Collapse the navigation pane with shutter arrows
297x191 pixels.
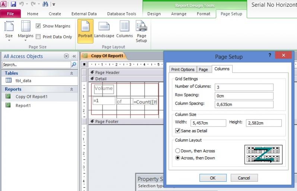point(74,56)
